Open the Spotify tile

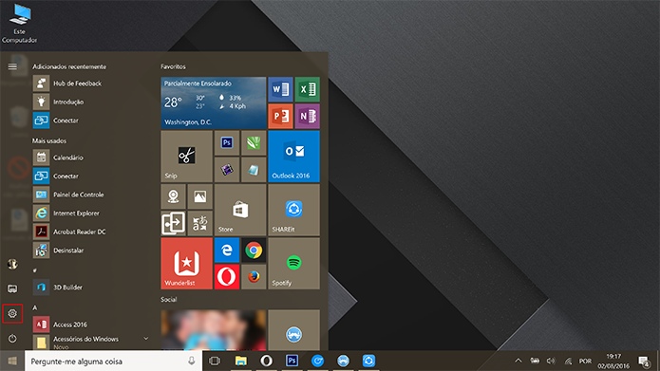(x=293, y=264)
